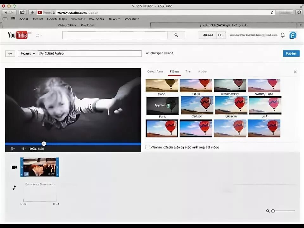Apply the 1960s filter thumbnail
Image resolution: width=304 pixels, height=228 pixels.
click(x=196, y=85)
